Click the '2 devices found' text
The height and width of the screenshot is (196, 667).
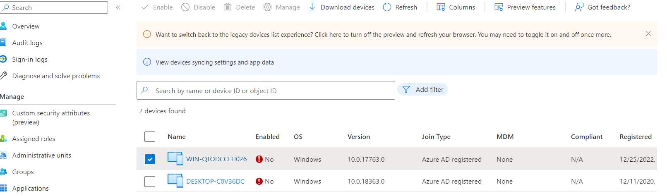(x=162, y=111)
